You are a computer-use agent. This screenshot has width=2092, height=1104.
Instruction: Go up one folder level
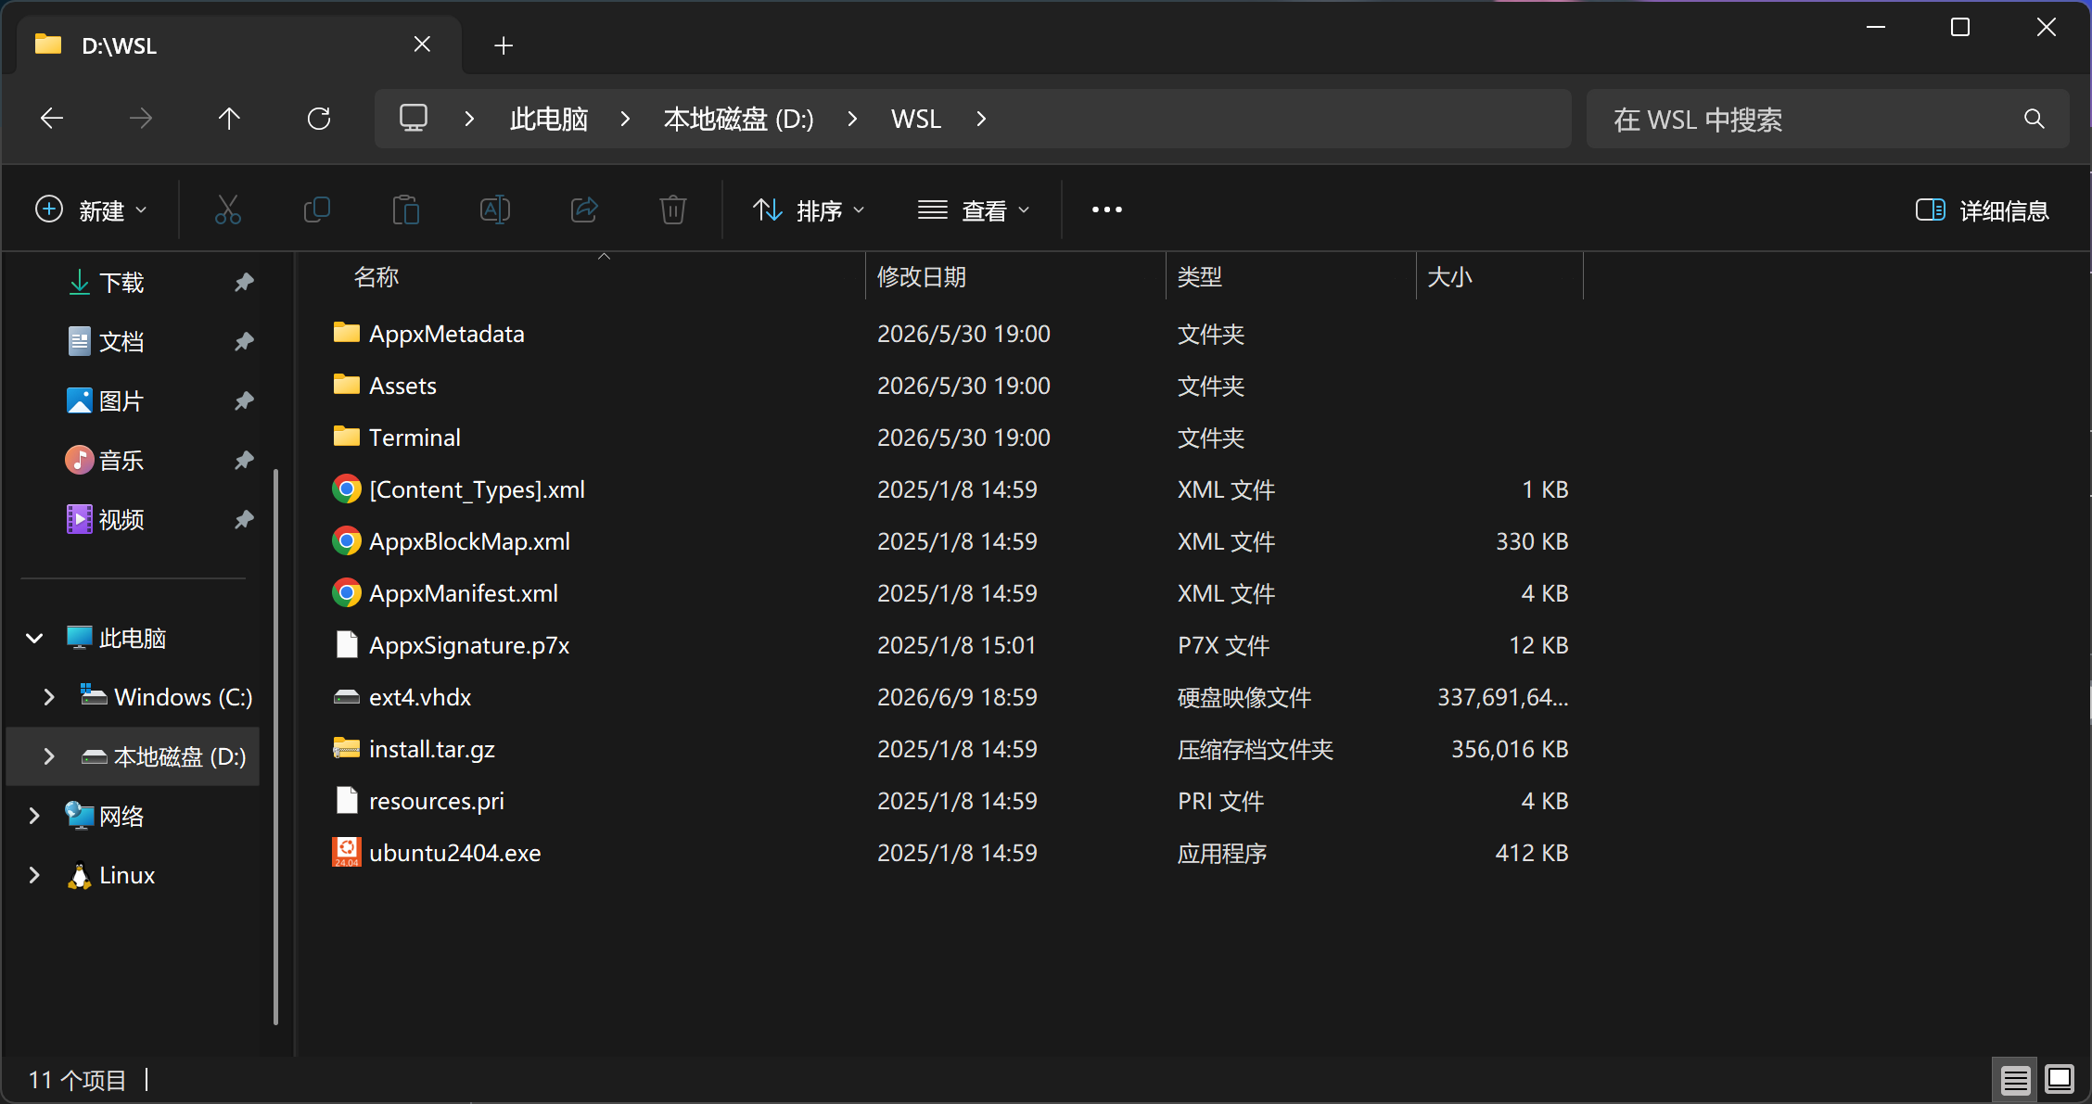(x=229, y=119)
